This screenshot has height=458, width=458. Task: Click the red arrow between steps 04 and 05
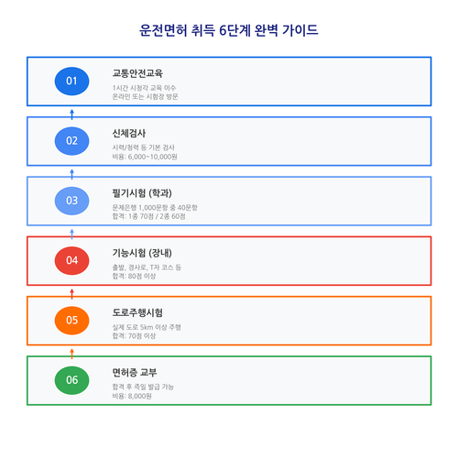click(x=72, y=294)
